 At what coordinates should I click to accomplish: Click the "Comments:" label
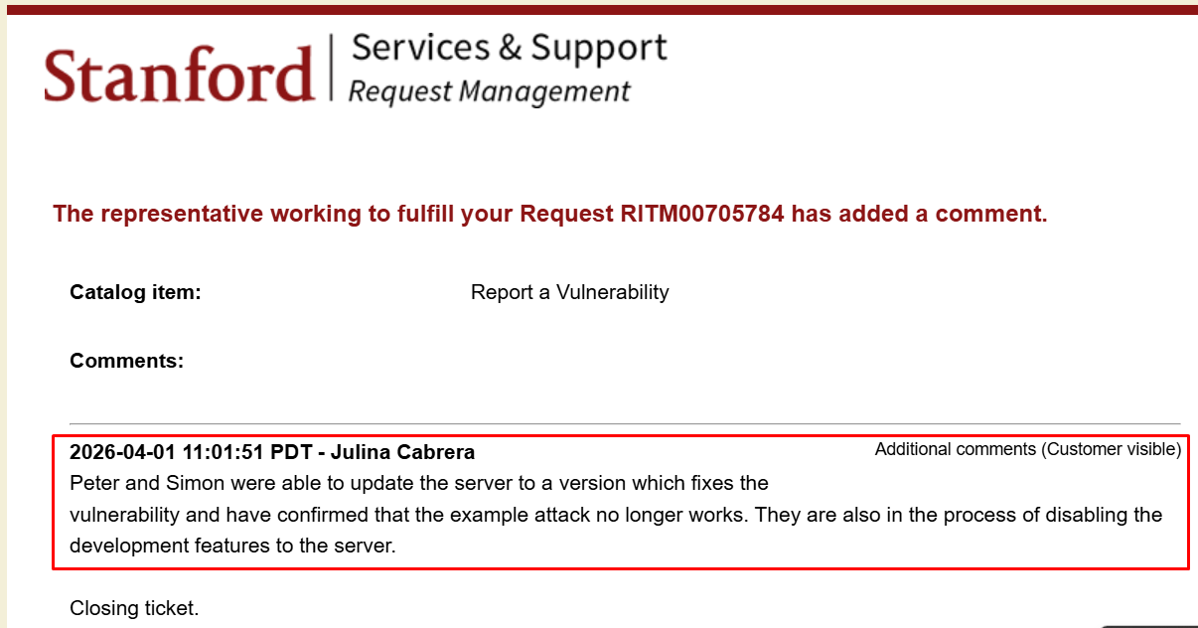pos(126,361)
